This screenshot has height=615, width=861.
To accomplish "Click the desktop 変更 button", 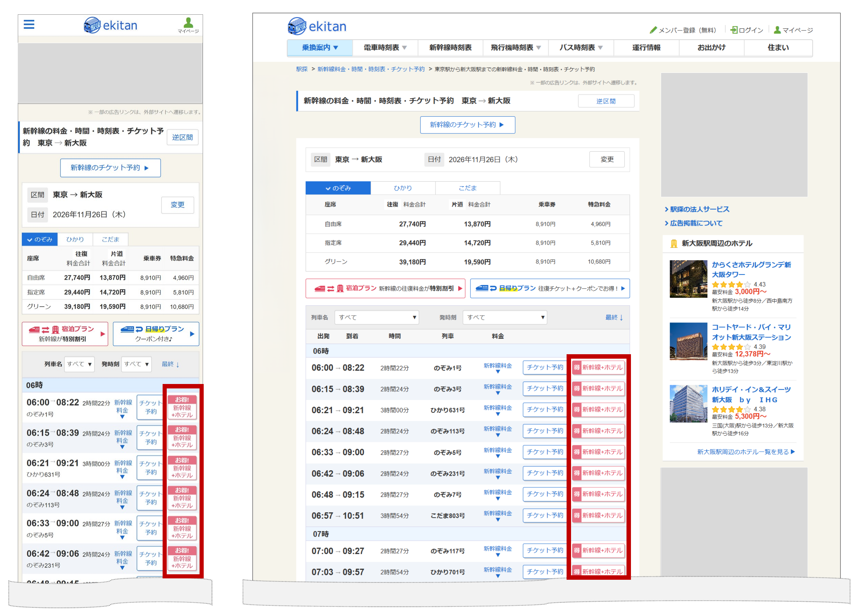I will point(607,159).
